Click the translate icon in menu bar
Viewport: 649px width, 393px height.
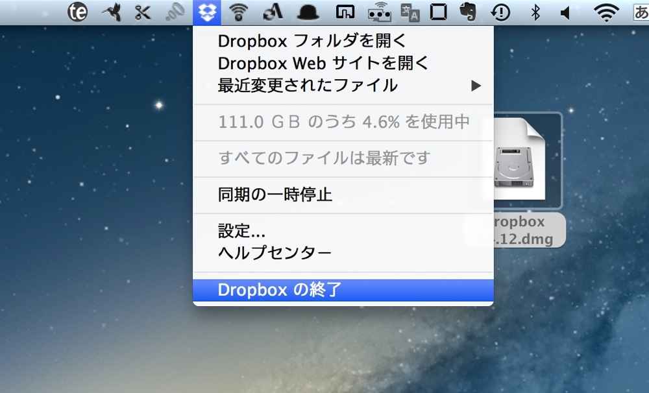(410, 12)
